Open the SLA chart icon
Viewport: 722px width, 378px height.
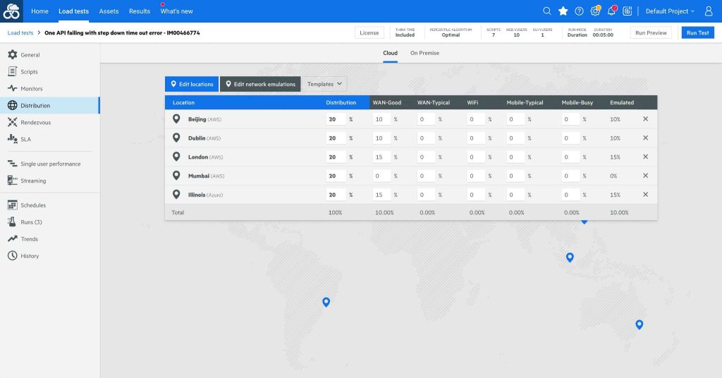tap(13, 139)
